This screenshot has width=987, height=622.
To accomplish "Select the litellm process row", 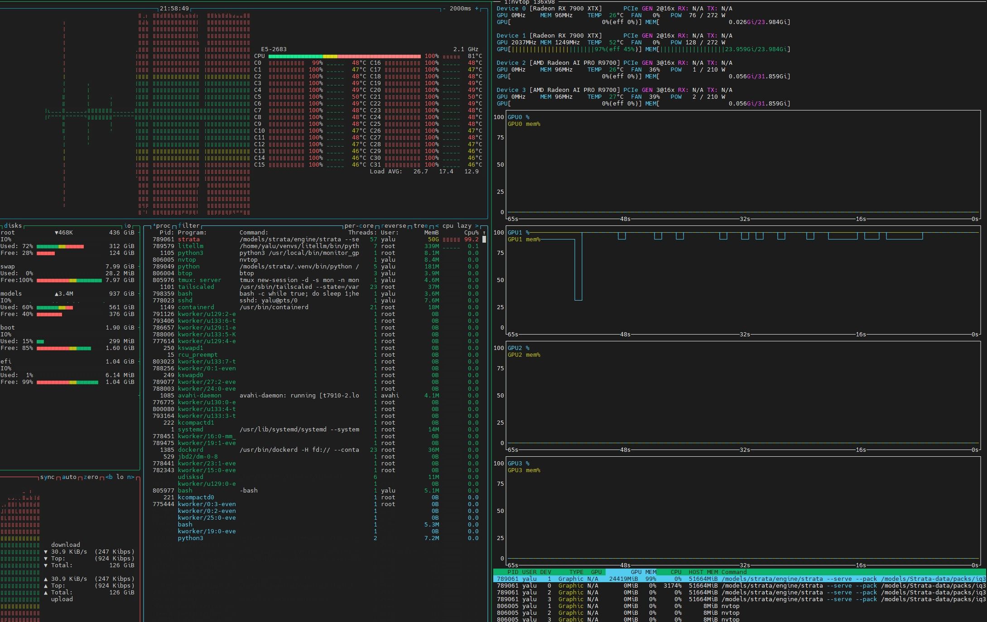I will pyautogui.click(x=315, y=246).
